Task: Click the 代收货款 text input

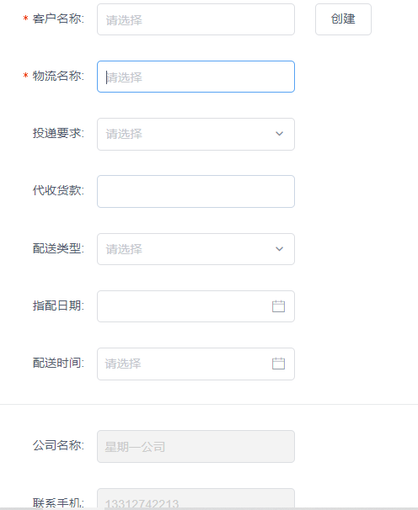Action: (x=196, y=192)
